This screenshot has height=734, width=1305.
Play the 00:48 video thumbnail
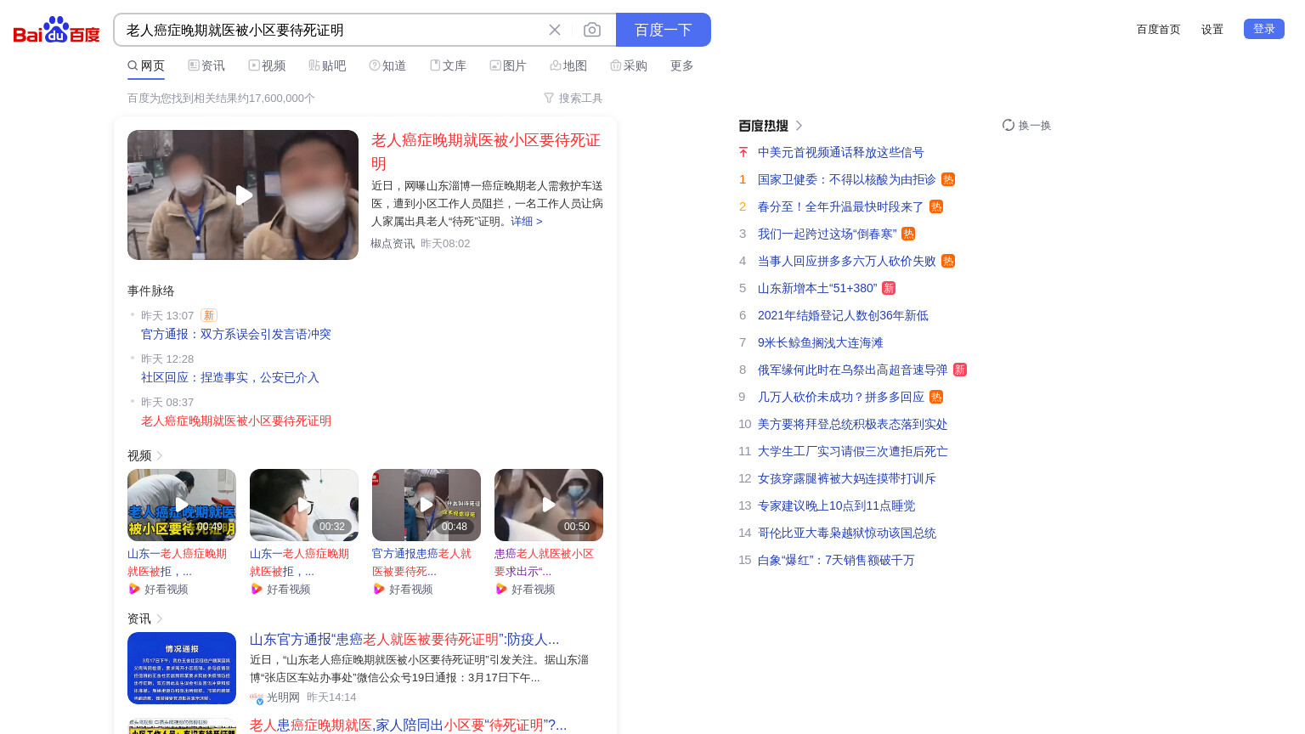click(427, 505)
